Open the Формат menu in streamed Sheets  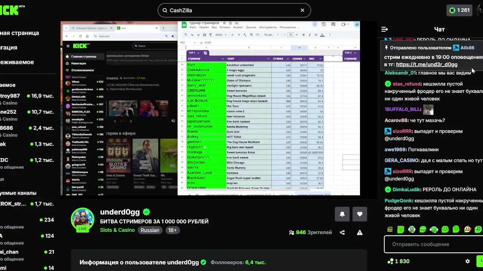(238, 27)
